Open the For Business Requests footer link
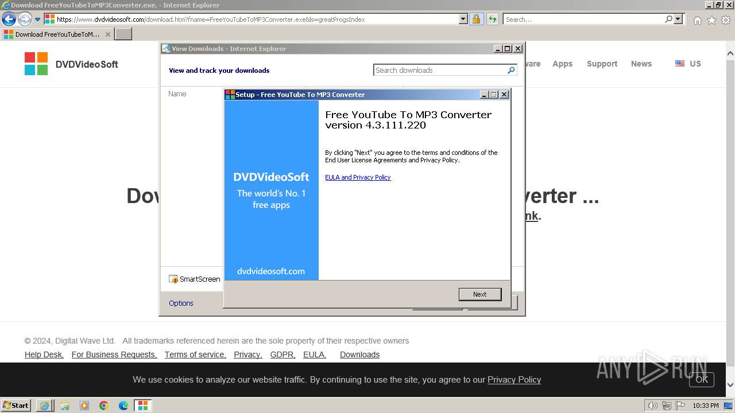The height and width of the screenshot is (413, 735). pos(114,354)
